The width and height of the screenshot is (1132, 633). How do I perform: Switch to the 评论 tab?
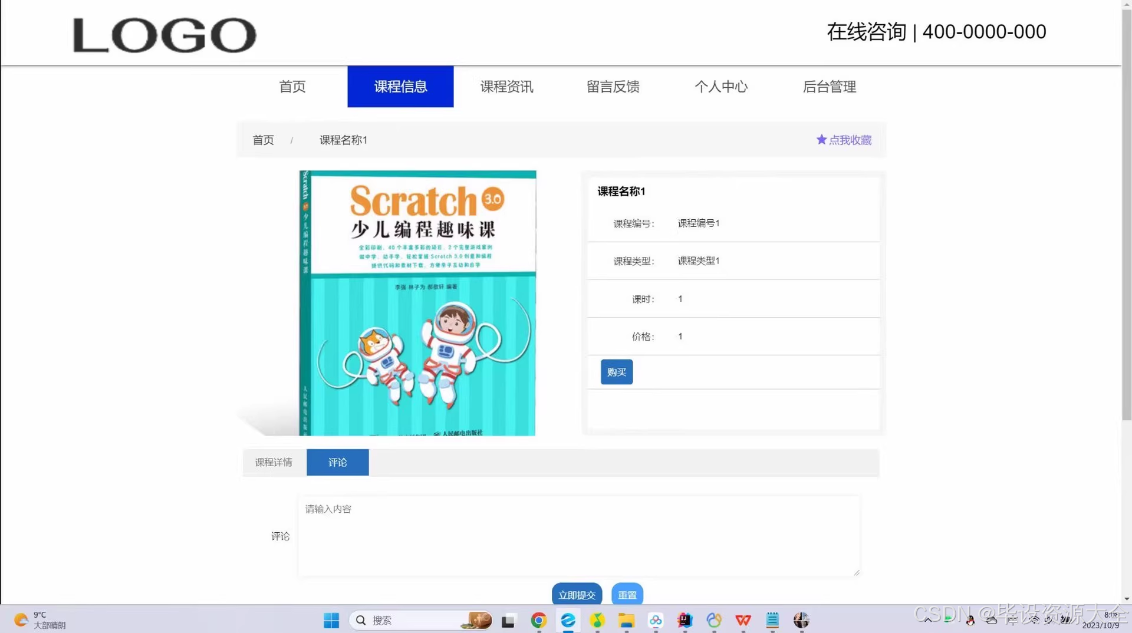coord(338,462)
